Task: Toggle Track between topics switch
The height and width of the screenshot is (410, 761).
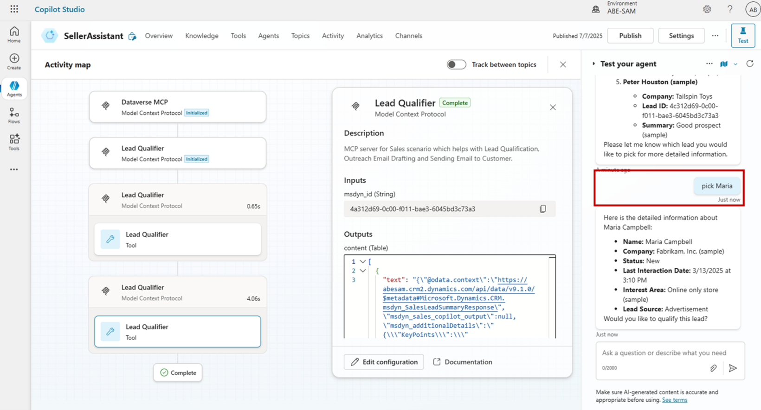Action: pos(456,65)
